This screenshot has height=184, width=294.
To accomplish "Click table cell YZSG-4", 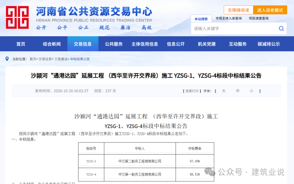I will click(91, 174).
